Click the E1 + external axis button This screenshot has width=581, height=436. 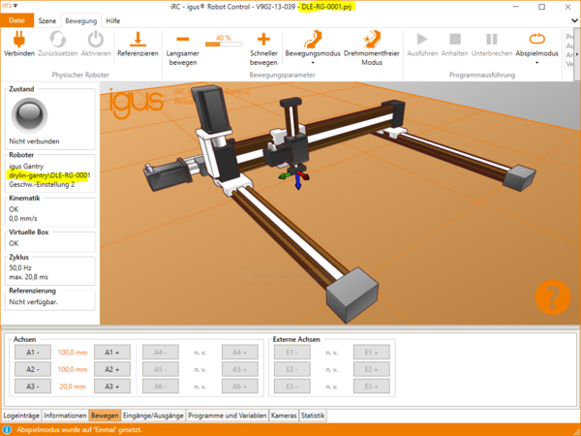pyautogui.click(x=371, y=353)
